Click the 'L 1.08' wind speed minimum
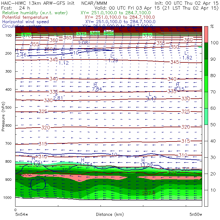Image resolution: width=220 pixels, height=220 pixels. click(83, 40)
